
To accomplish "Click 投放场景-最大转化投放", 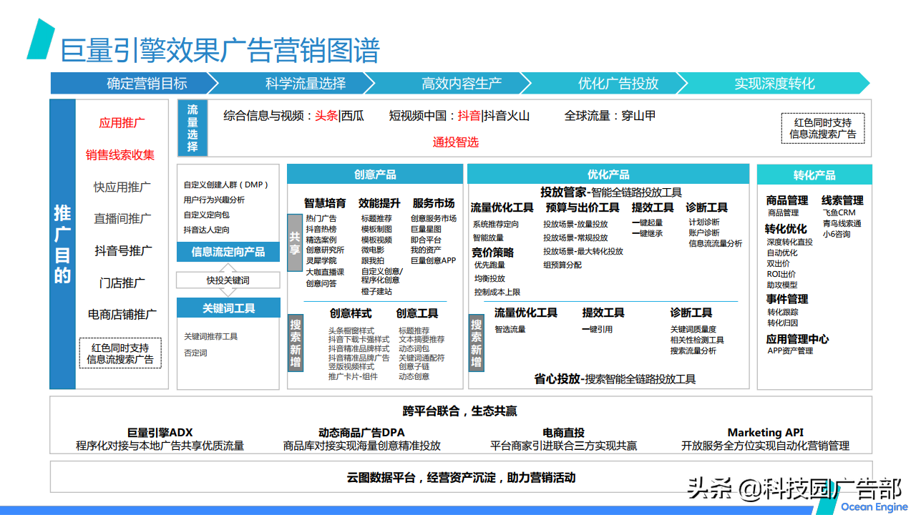I will [583, 251].
